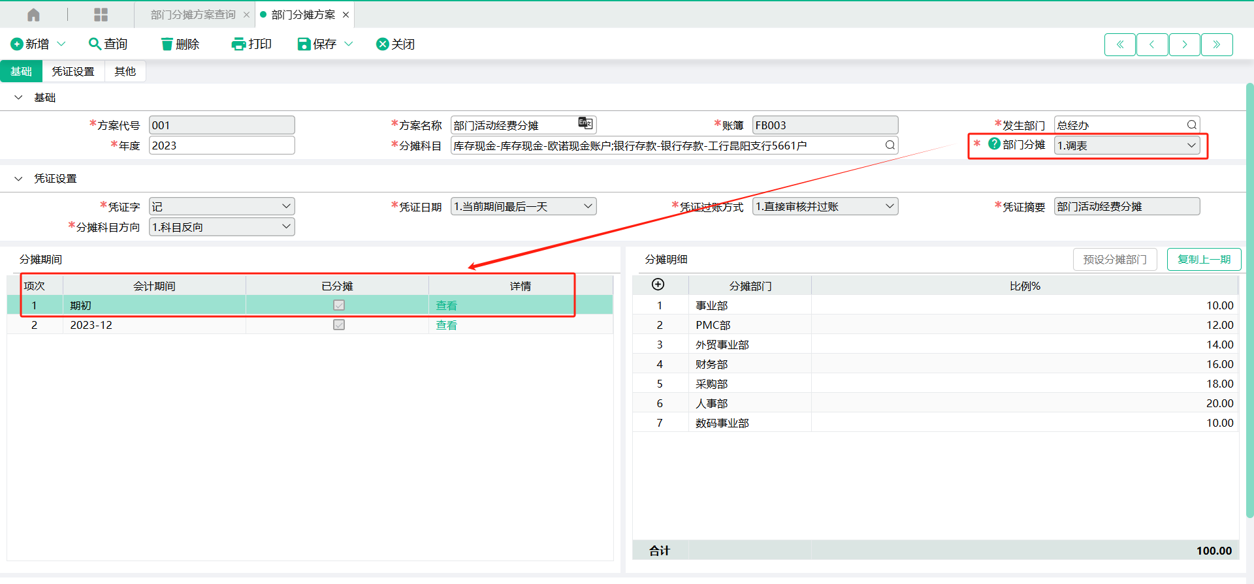Viewport: 1254px width, 584px height.
Task: Click the 方案代号 field
Action: pos(222,125)
